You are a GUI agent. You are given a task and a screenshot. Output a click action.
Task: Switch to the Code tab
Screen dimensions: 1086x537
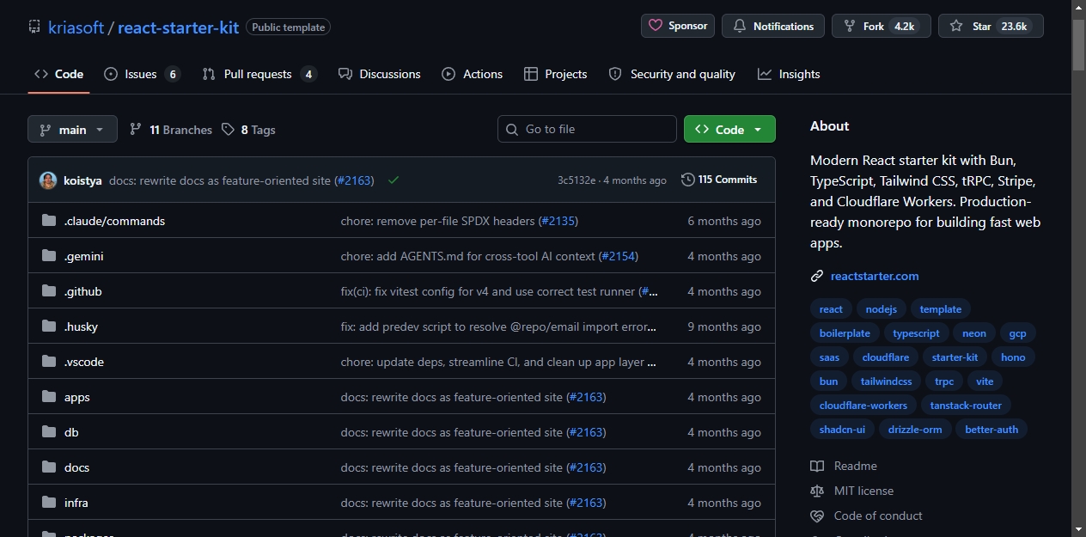[58, 74]
